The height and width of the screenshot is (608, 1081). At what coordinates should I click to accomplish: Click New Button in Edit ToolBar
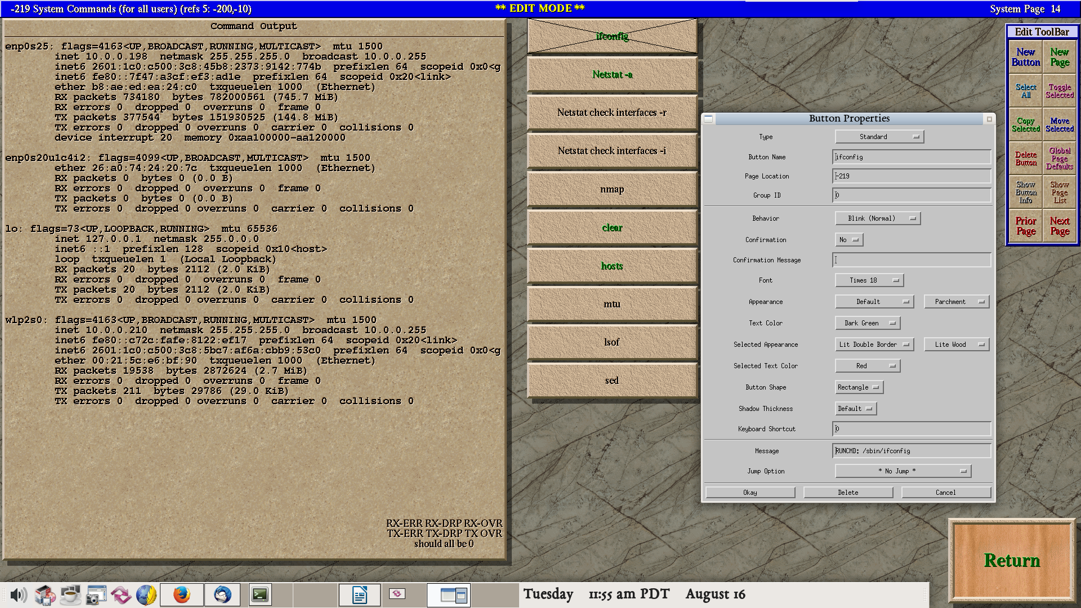pos(1025,57)
